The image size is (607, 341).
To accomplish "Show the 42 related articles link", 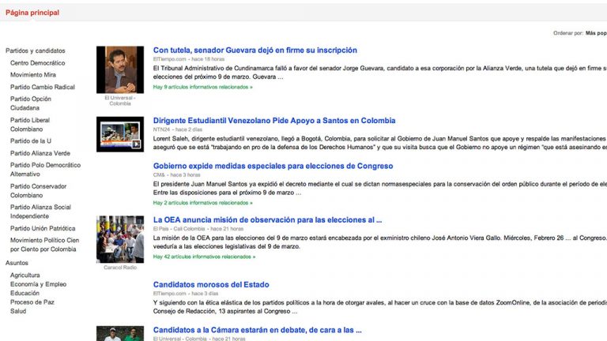I will pos(204,257).
